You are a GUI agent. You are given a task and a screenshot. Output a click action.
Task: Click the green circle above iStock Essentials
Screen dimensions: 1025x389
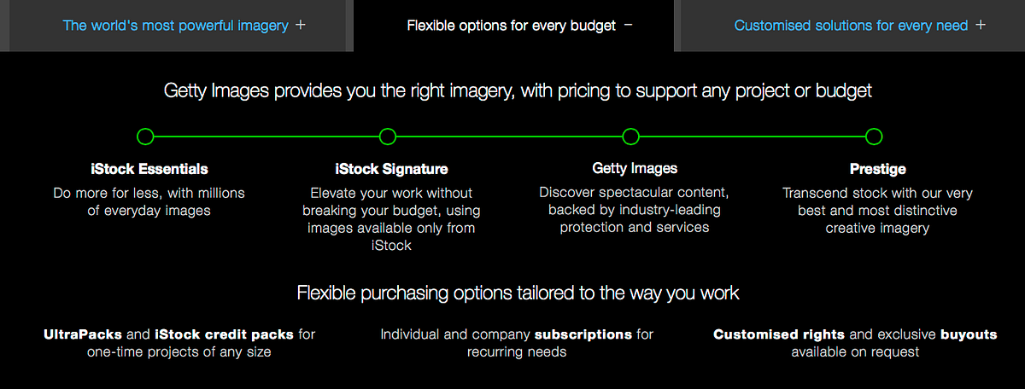145,136
